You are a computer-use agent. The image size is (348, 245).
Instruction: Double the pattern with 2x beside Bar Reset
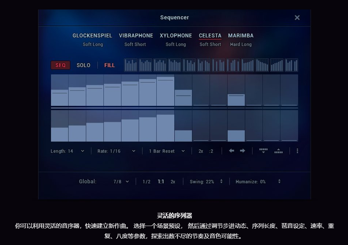point(201,151)
